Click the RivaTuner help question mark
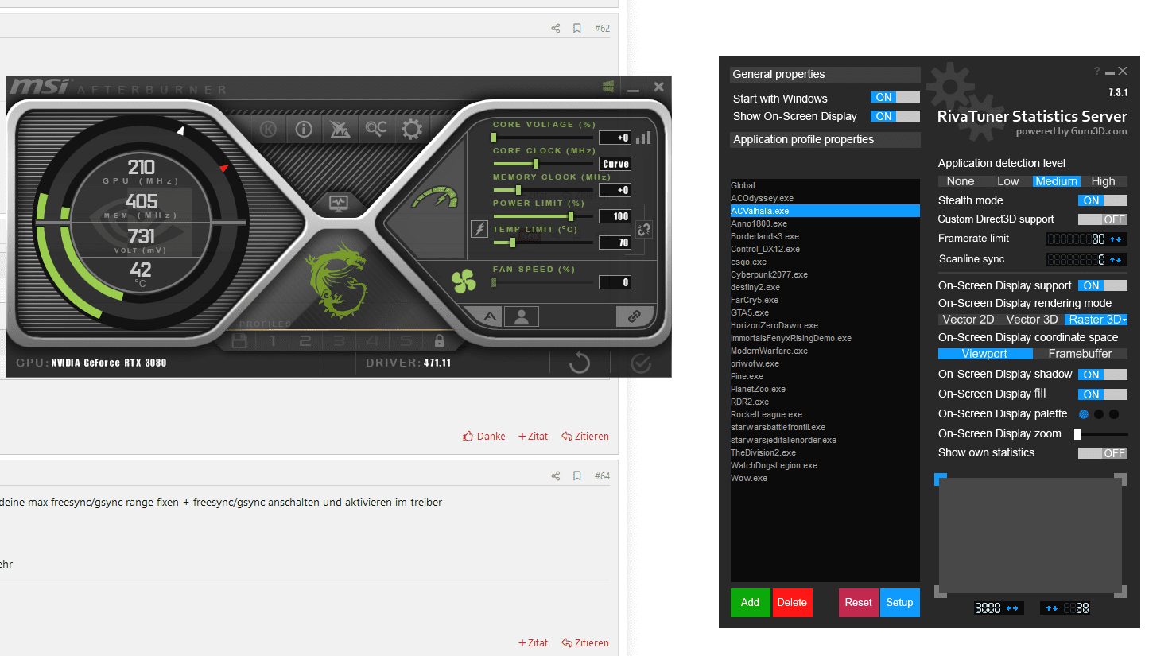The width and height of the screenshot is (1176, 656). pyautogui.click(x=1096, y=72)
